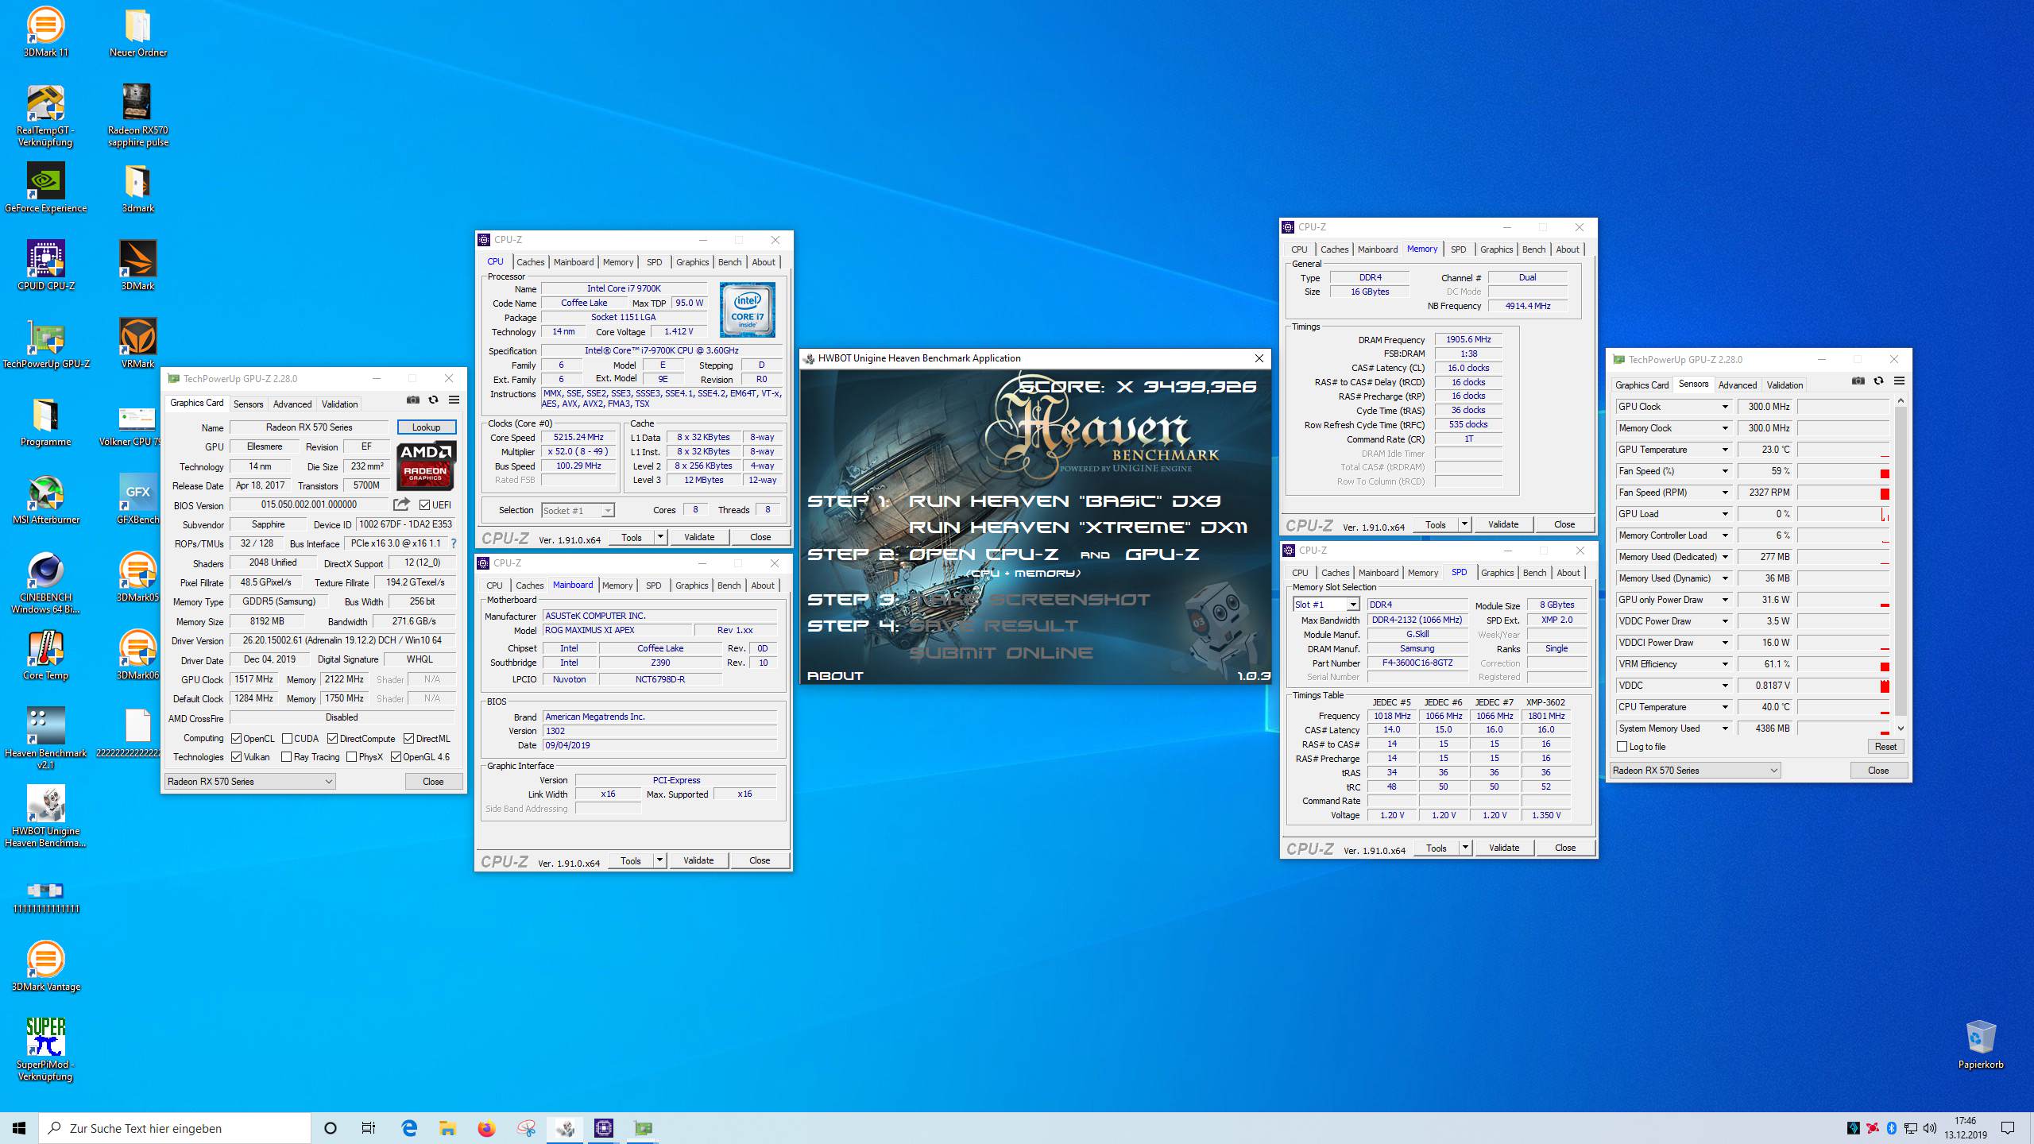Click the screenshot camera icon in GPU-Z Sensors window

click(x=1858, y=381)
